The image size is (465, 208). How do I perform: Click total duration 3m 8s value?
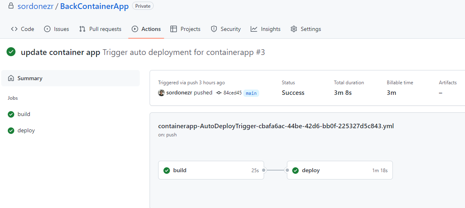343,93
